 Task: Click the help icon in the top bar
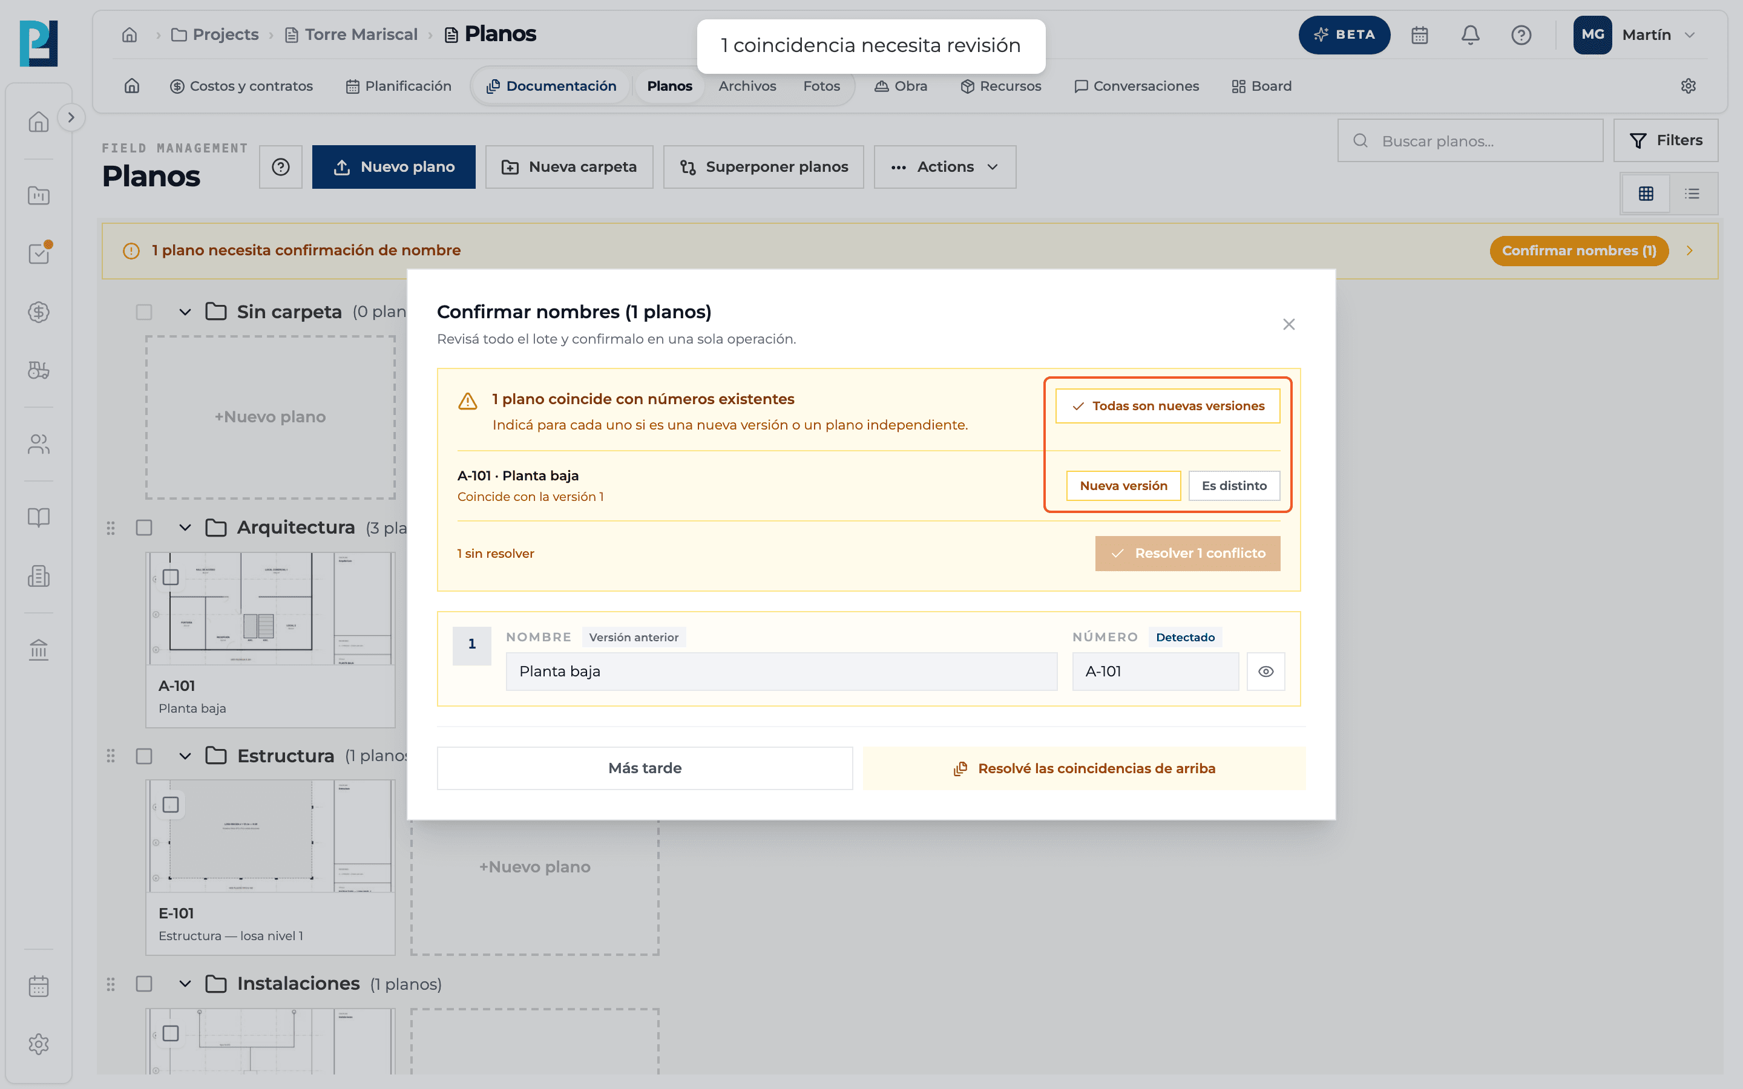tap(1520, 34)
